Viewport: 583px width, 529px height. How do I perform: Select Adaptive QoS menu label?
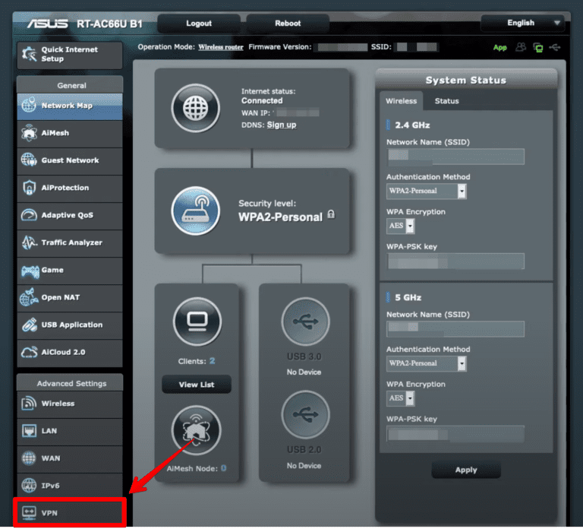coord(68,215)
